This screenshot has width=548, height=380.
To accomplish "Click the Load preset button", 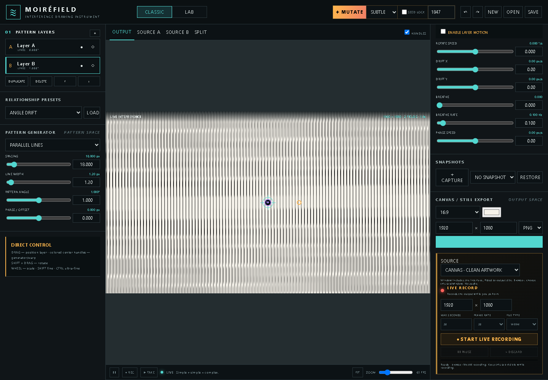I will click(92, 113).
